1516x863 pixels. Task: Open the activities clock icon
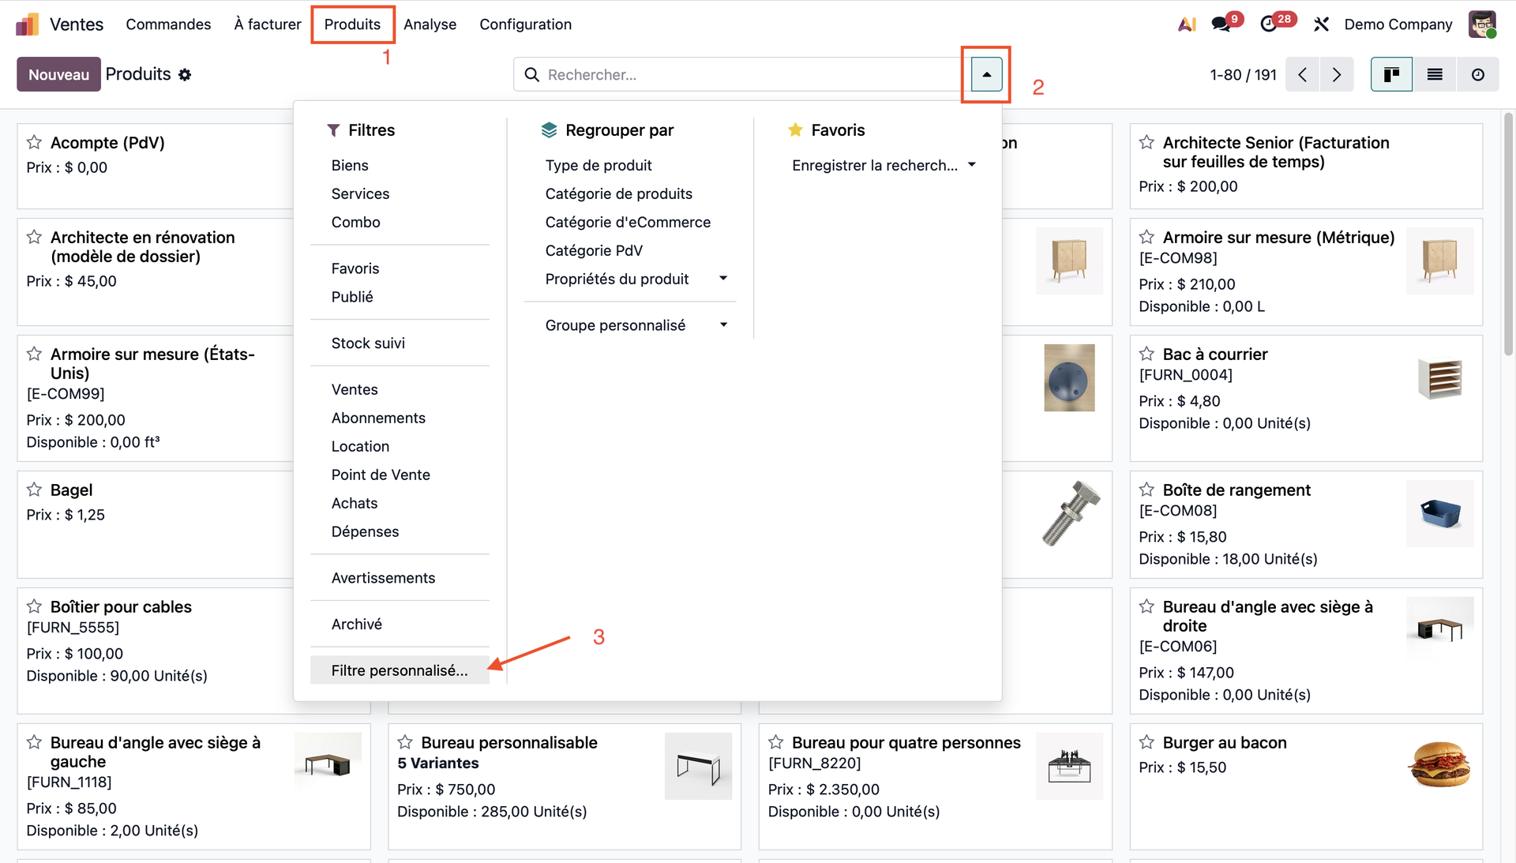[x=1269, y=24]
